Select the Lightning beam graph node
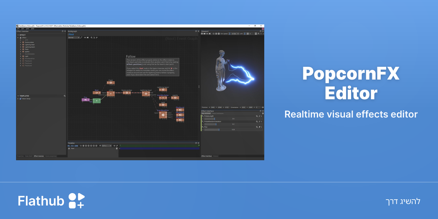 (x=163, y=90)
